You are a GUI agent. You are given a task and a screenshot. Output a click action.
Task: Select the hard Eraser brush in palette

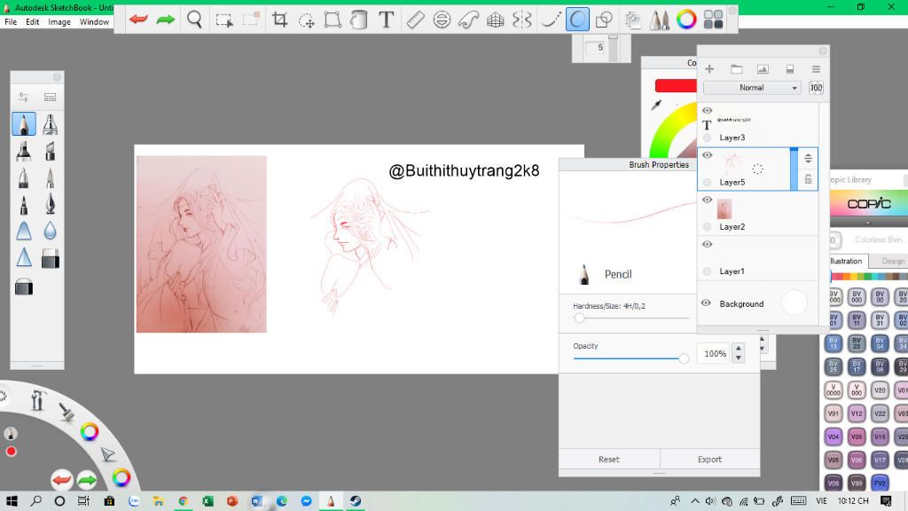(x=51, y=258)
